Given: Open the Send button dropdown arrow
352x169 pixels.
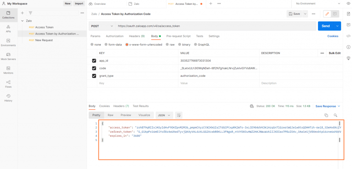Looking at the screenshot, I should [x=337, y=26].
